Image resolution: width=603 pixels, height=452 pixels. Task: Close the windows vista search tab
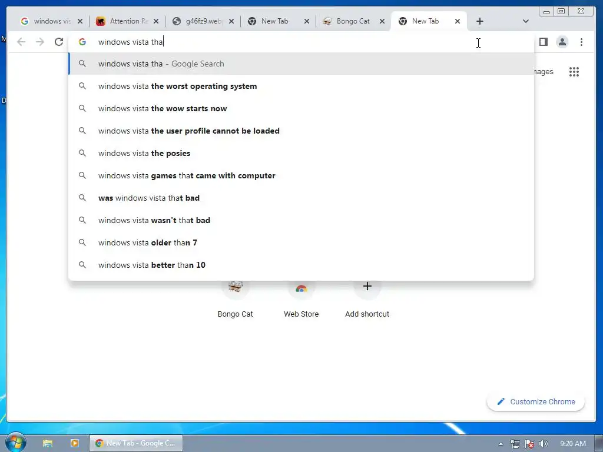tap(80, 21)
